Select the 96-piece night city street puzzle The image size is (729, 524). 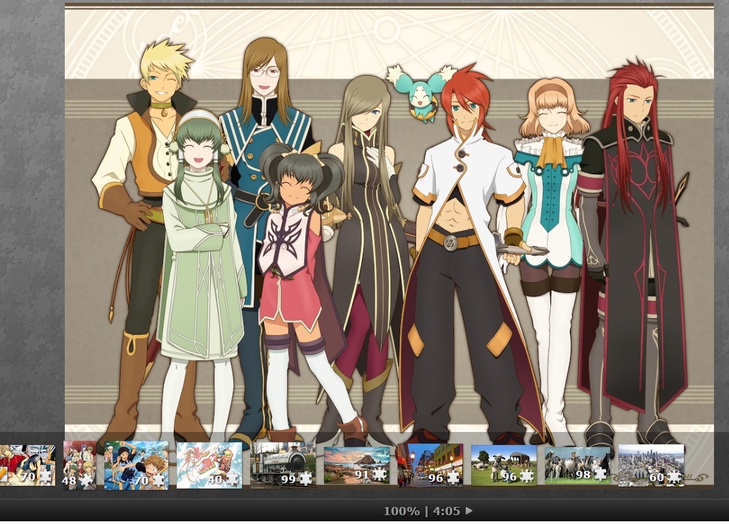coord(430,465)
